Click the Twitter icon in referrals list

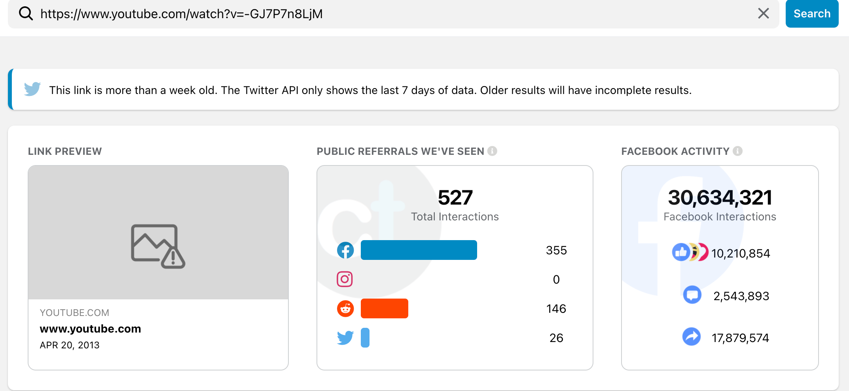345,338
